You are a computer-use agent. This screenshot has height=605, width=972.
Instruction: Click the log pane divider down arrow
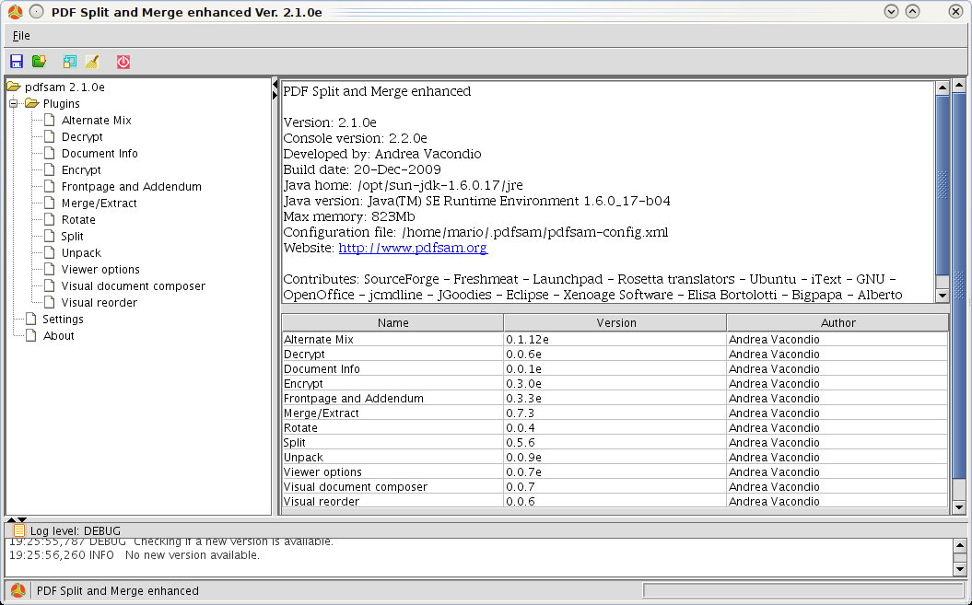[22, 519]
